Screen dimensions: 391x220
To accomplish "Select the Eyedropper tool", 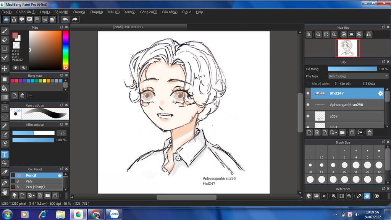I will click(5, 183).
